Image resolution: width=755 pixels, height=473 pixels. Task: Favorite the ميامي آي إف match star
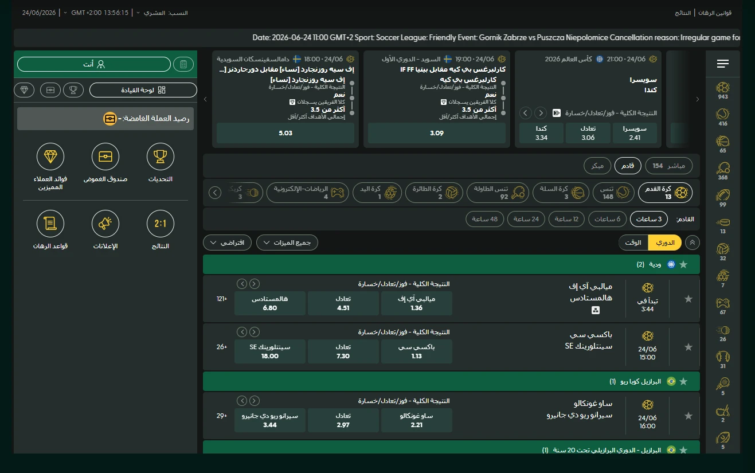689,299
